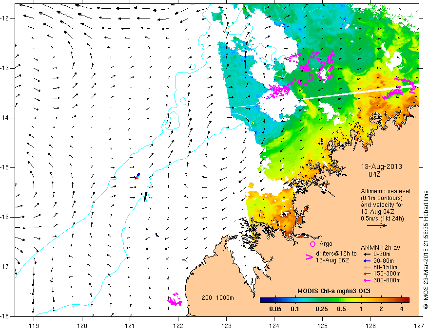Pick the green colorbar section at 0.25

[321, 300]
